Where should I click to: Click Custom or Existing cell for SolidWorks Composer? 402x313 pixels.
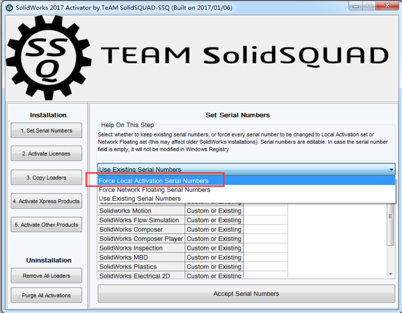[x=214, y=230]
